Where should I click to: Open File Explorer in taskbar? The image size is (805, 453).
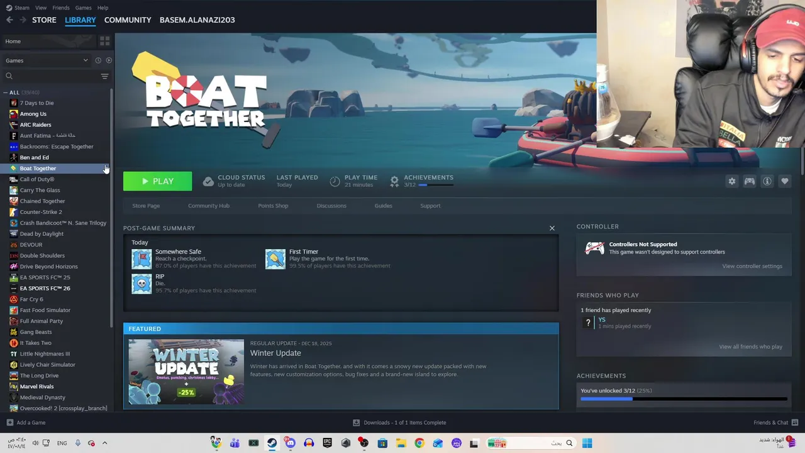(401, 443)
